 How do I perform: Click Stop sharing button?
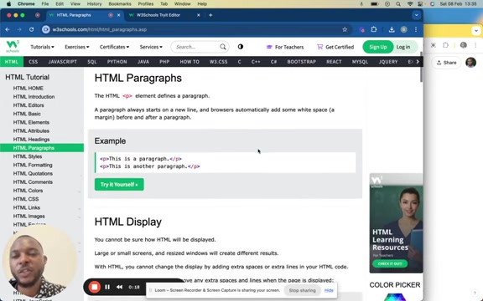click(x=302, y=290)
